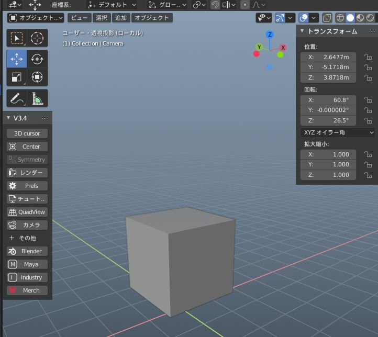Activate the Scale tool

tap(17, 77)
